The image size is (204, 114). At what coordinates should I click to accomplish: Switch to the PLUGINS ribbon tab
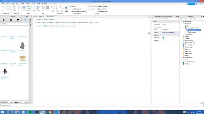45,4
